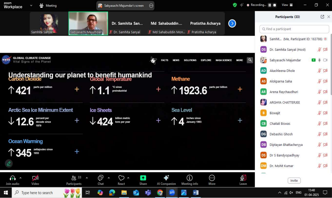
Task: Close the Participants panel
Action: (x=329, y=17)
